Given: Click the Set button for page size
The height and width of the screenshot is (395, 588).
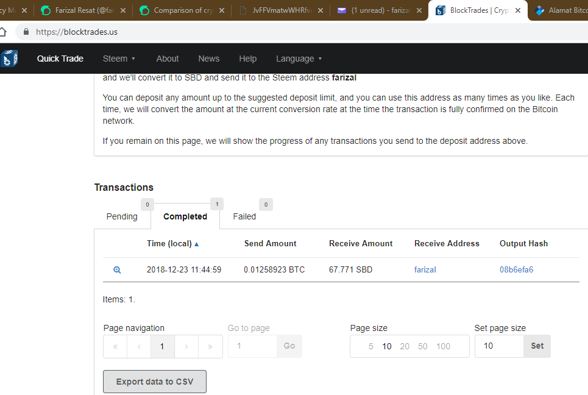Looking at the screenshot, I should [537, 346].
